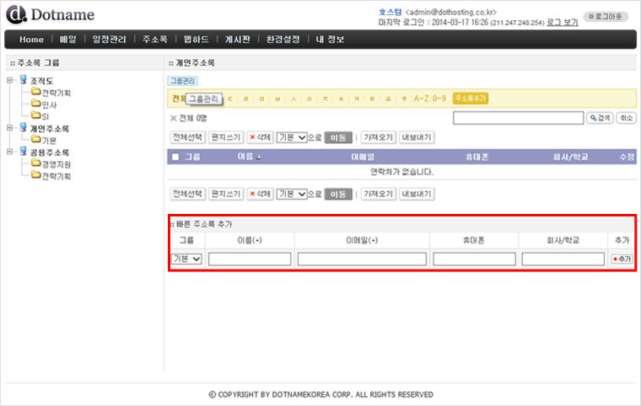Click the red plus 추가 button
This screenshot has height=406, width=641.
click(x=622, y=259)
